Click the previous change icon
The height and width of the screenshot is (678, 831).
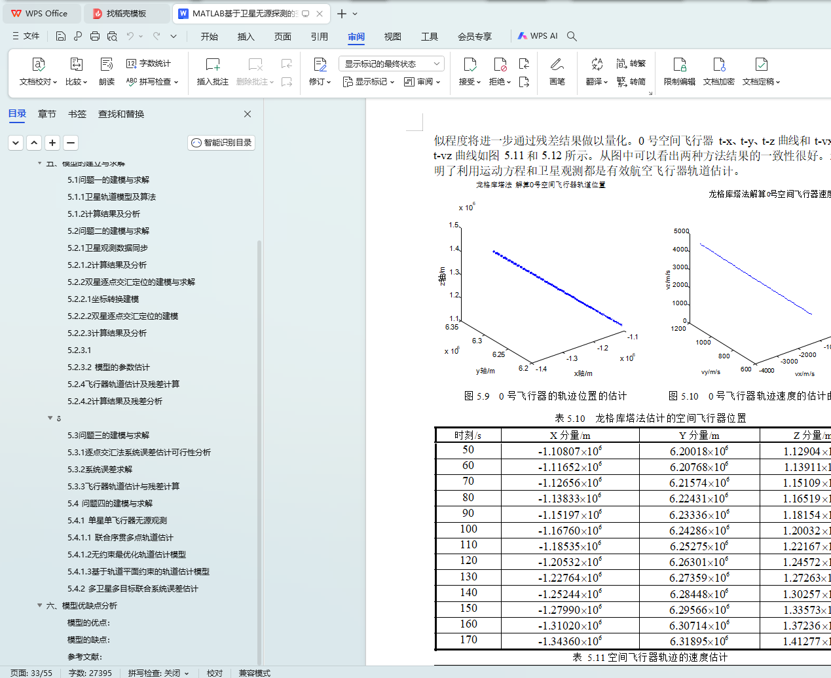click(524, 64)
